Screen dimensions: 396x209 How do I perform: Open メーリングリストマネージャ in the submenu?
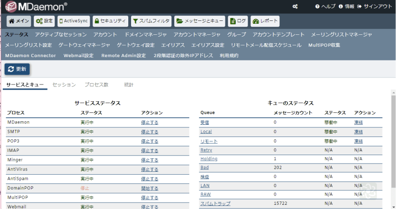click(341, 35)
